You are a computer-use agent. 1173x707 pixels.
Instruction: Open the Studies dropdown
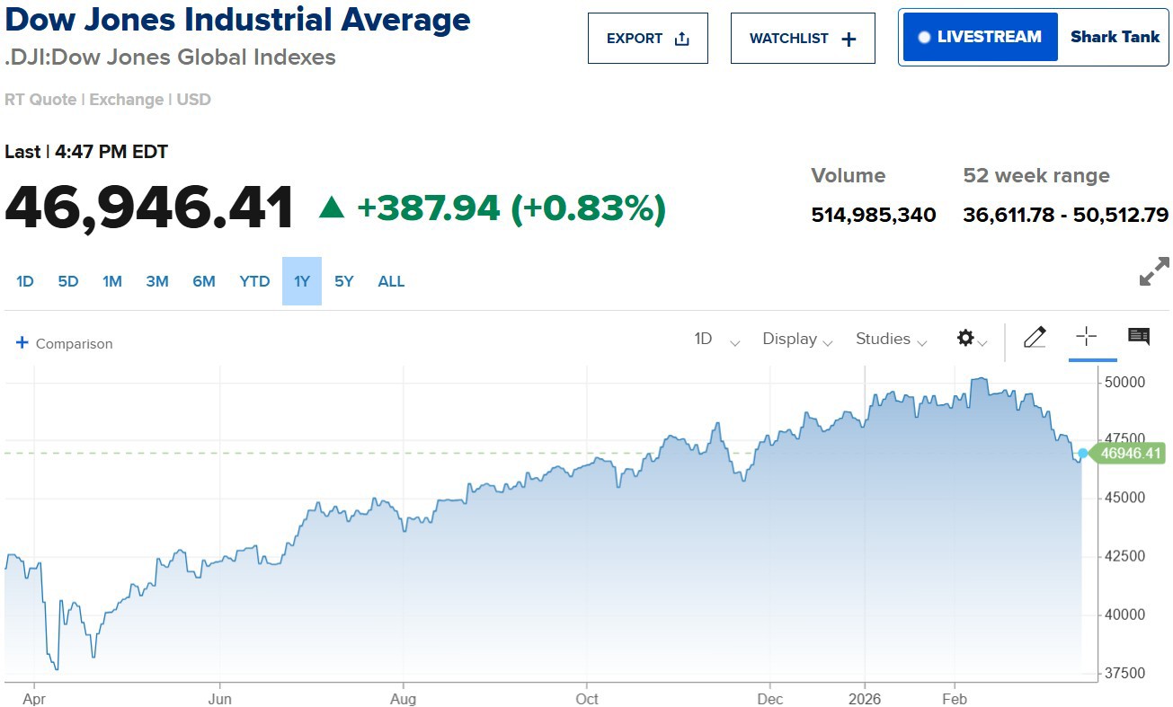click(x=889, y=340)
